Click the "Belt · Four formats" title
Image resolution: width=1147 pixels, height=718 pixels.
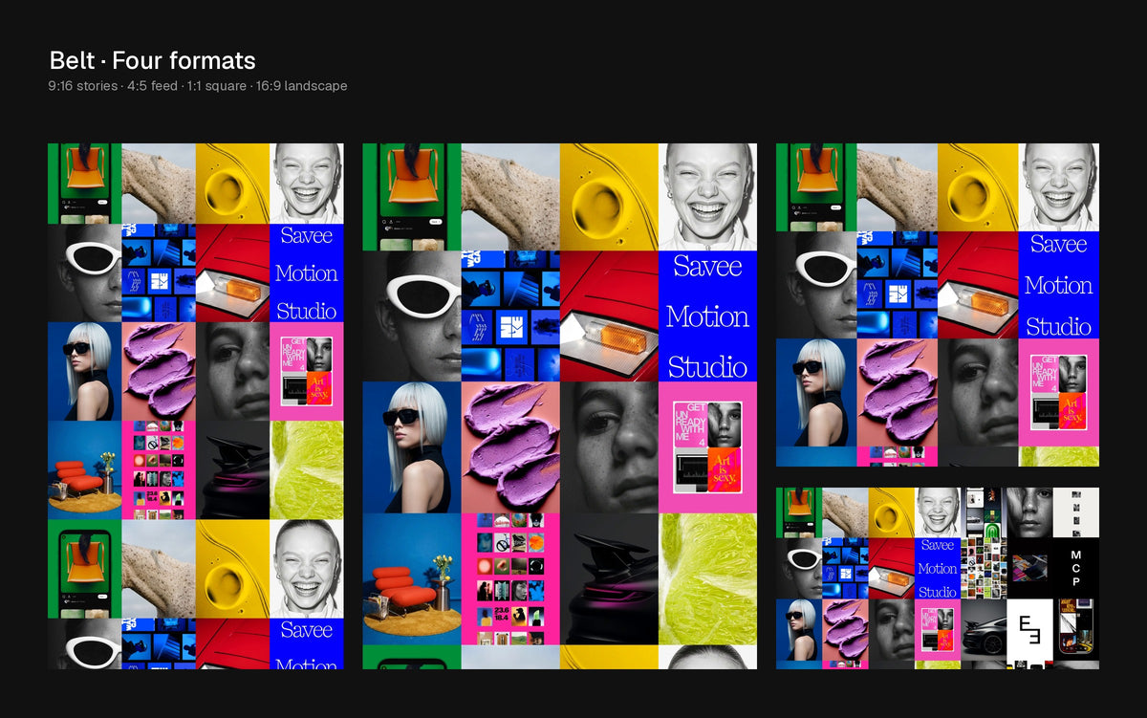coord(153,61)
